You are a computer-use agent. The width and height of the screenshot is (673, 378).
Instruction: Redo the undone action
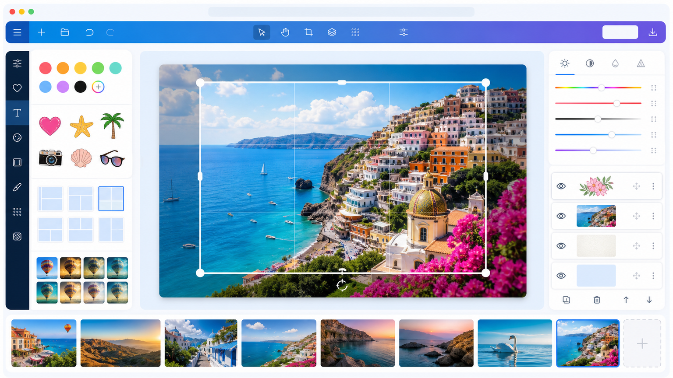tap(110, 32)
